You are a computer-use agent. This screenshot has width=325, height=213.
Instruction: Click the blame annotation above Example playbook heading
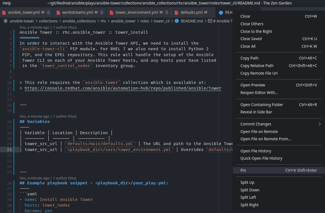pos(48,178)
